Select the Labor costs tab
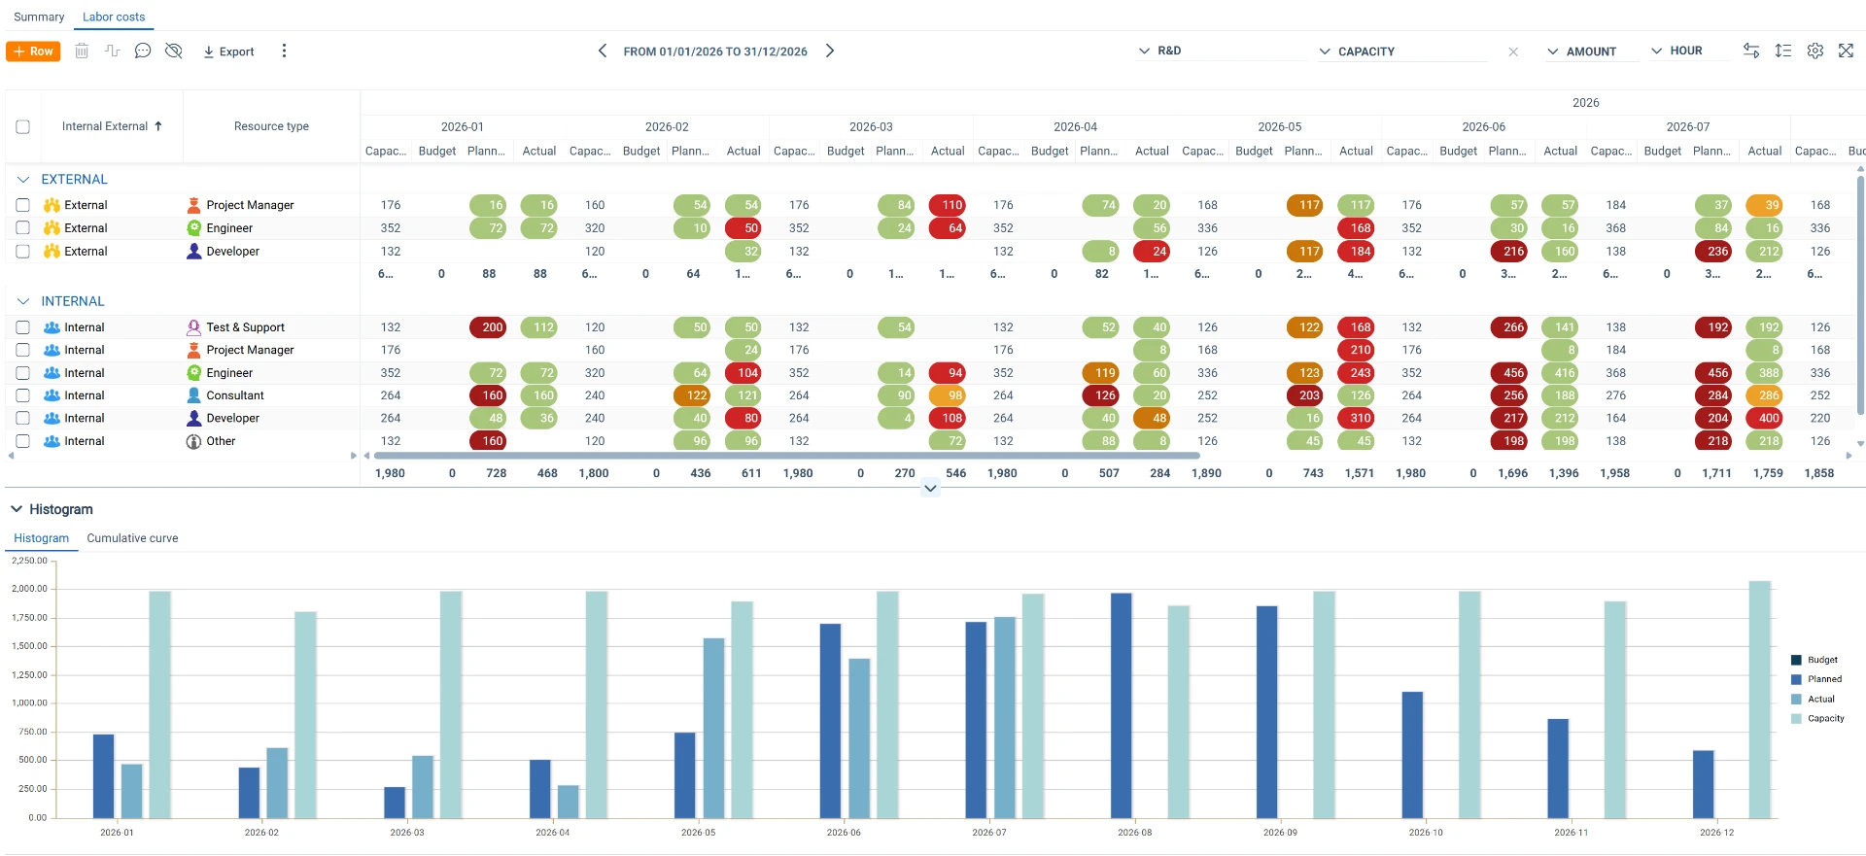The width and height of the screenshot is (1866, 856). [x=114, y=17]
